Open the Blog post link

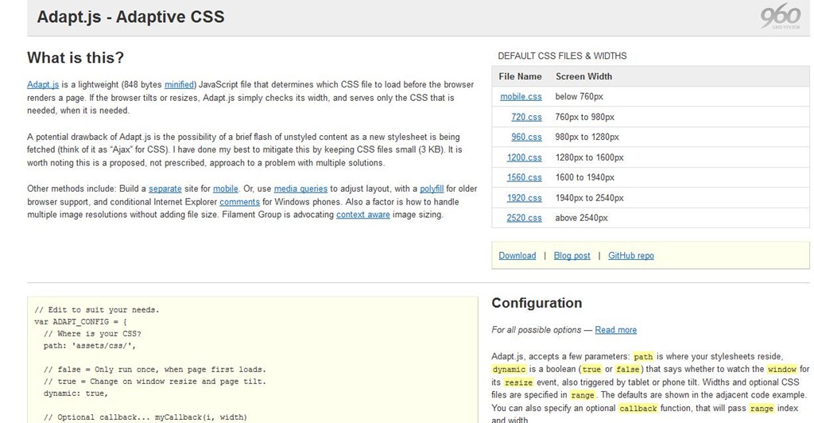click(x=572, y=255)
